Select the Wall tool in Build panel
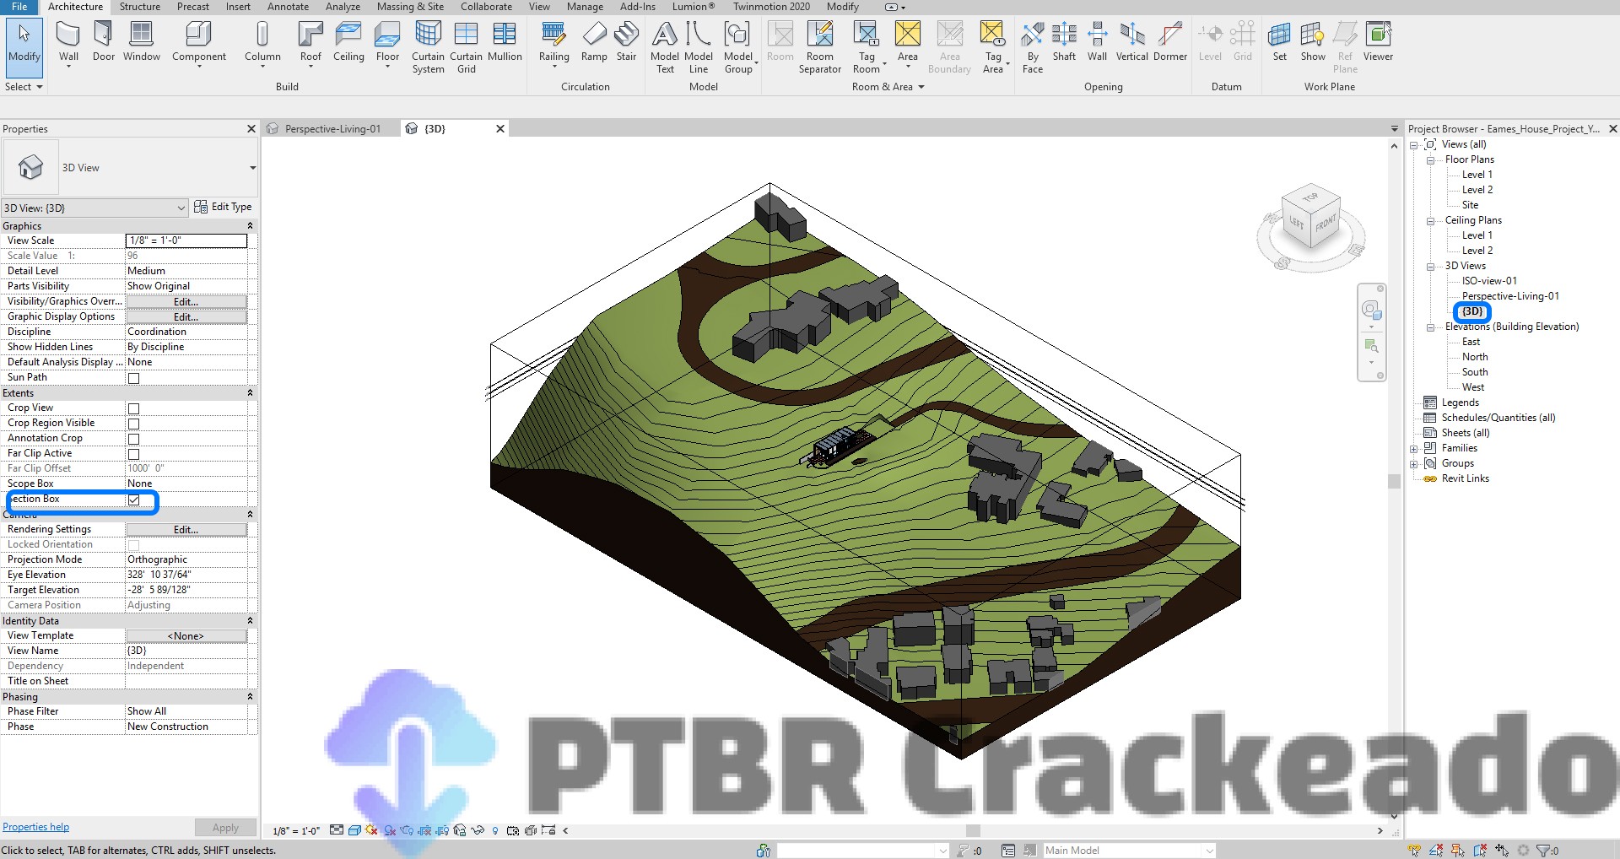 click(68, 42)
